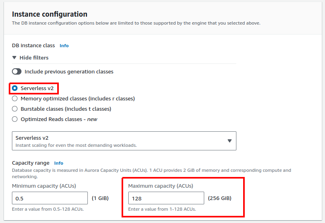325x223 pixels.
Task: Click the 'DB instance class' label
Action: point(33,46)
